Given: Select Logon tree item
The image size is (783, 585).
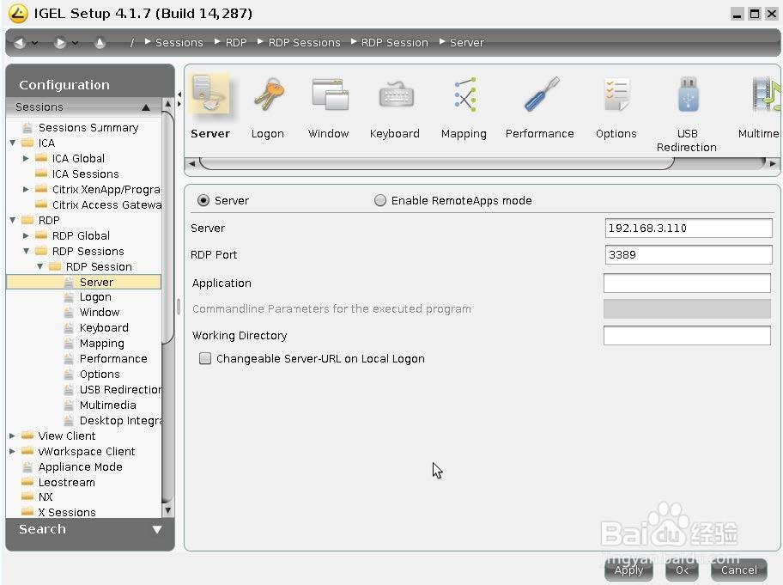Looking at the screenshot, I should pos(95,297).
